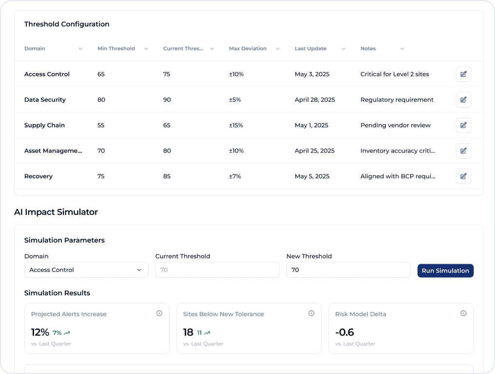This screenshot has width=495, height=374.
Task: Open the Domain column sort dropdown
Action: (80, 49)
